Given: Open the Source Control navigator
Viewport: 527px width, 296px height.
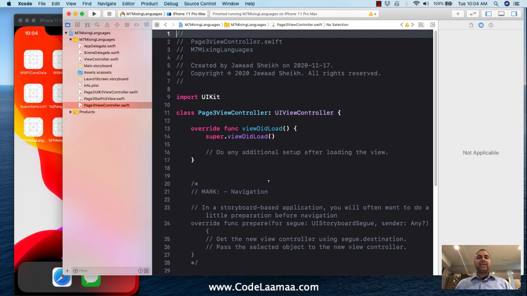Looking at the screenshot, I should coord(78,25).
